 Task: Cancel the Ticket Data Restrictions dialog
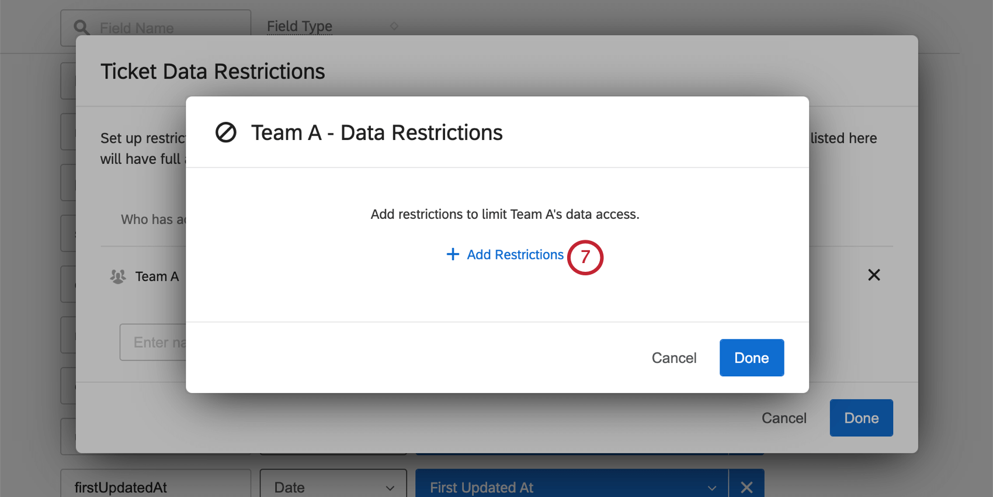(783, 418)
